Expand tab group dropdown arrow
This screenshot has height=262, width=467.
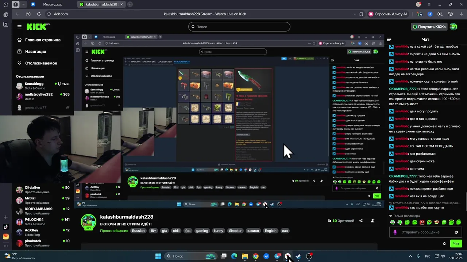(24, 4)
